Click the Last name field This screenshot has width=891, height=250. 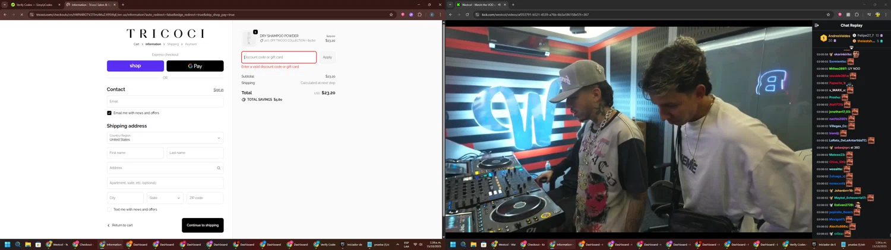tap(195, 153)
